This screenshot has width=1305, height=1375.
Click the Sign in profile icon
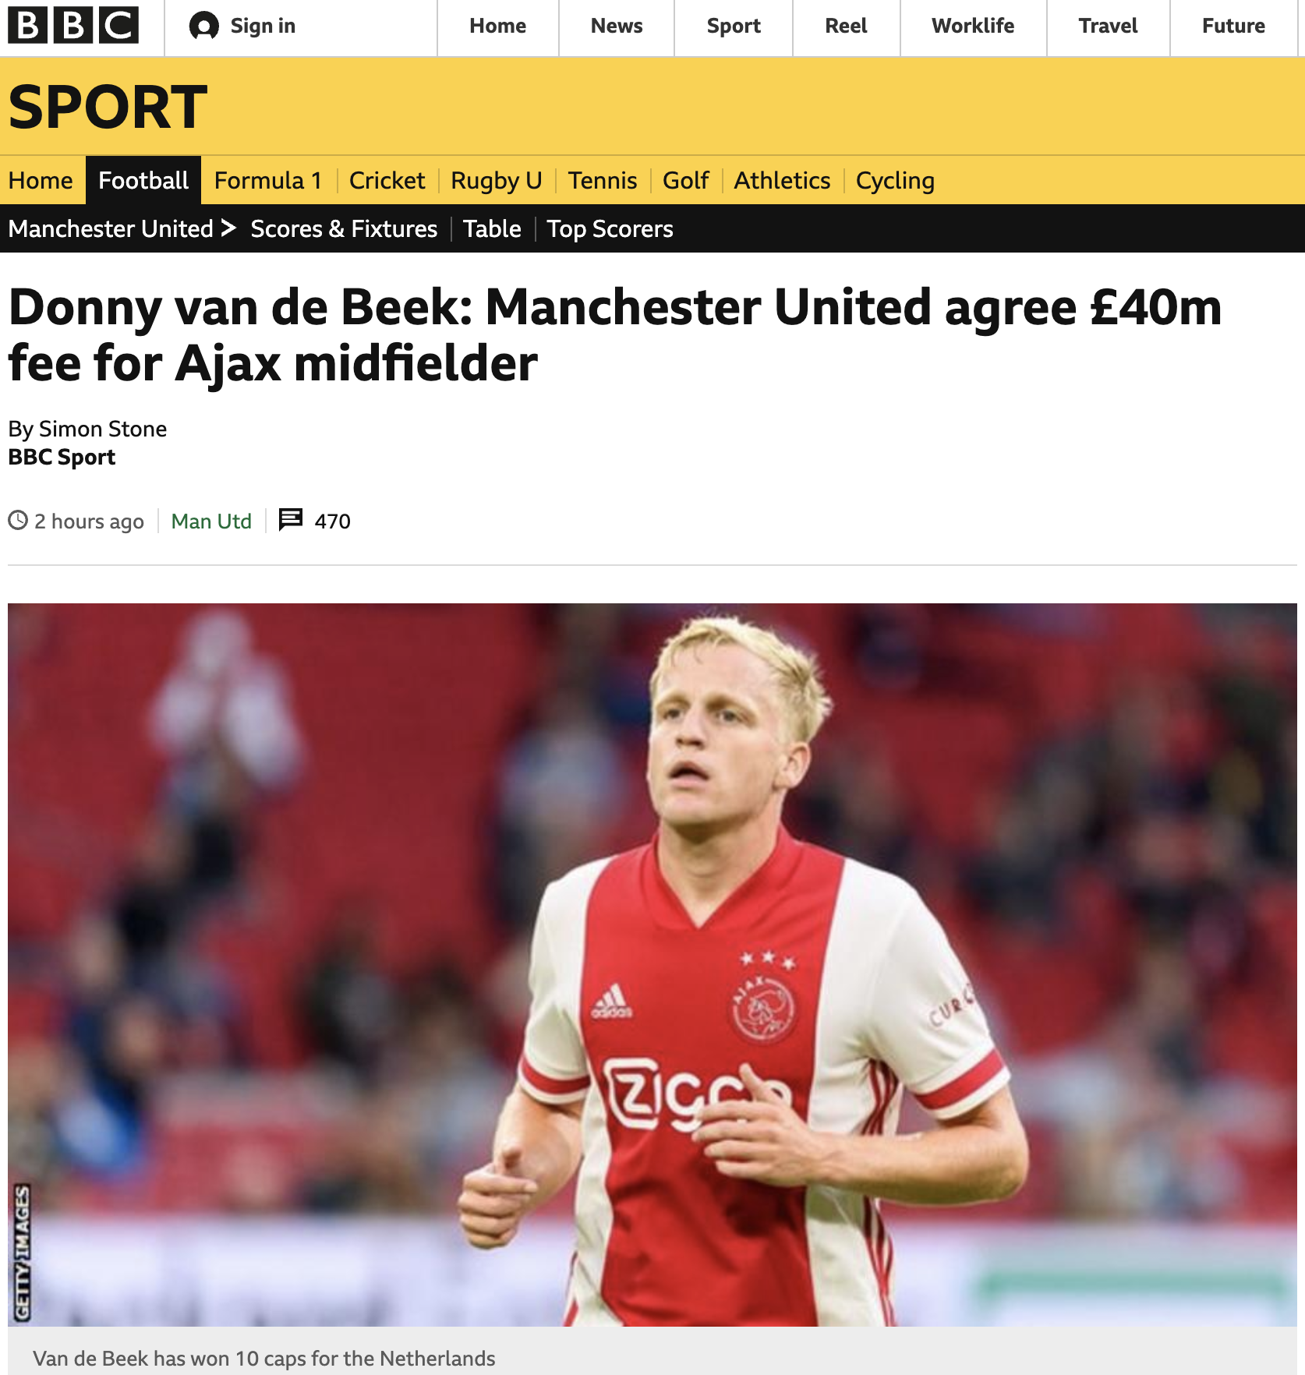tap(204, 26)
